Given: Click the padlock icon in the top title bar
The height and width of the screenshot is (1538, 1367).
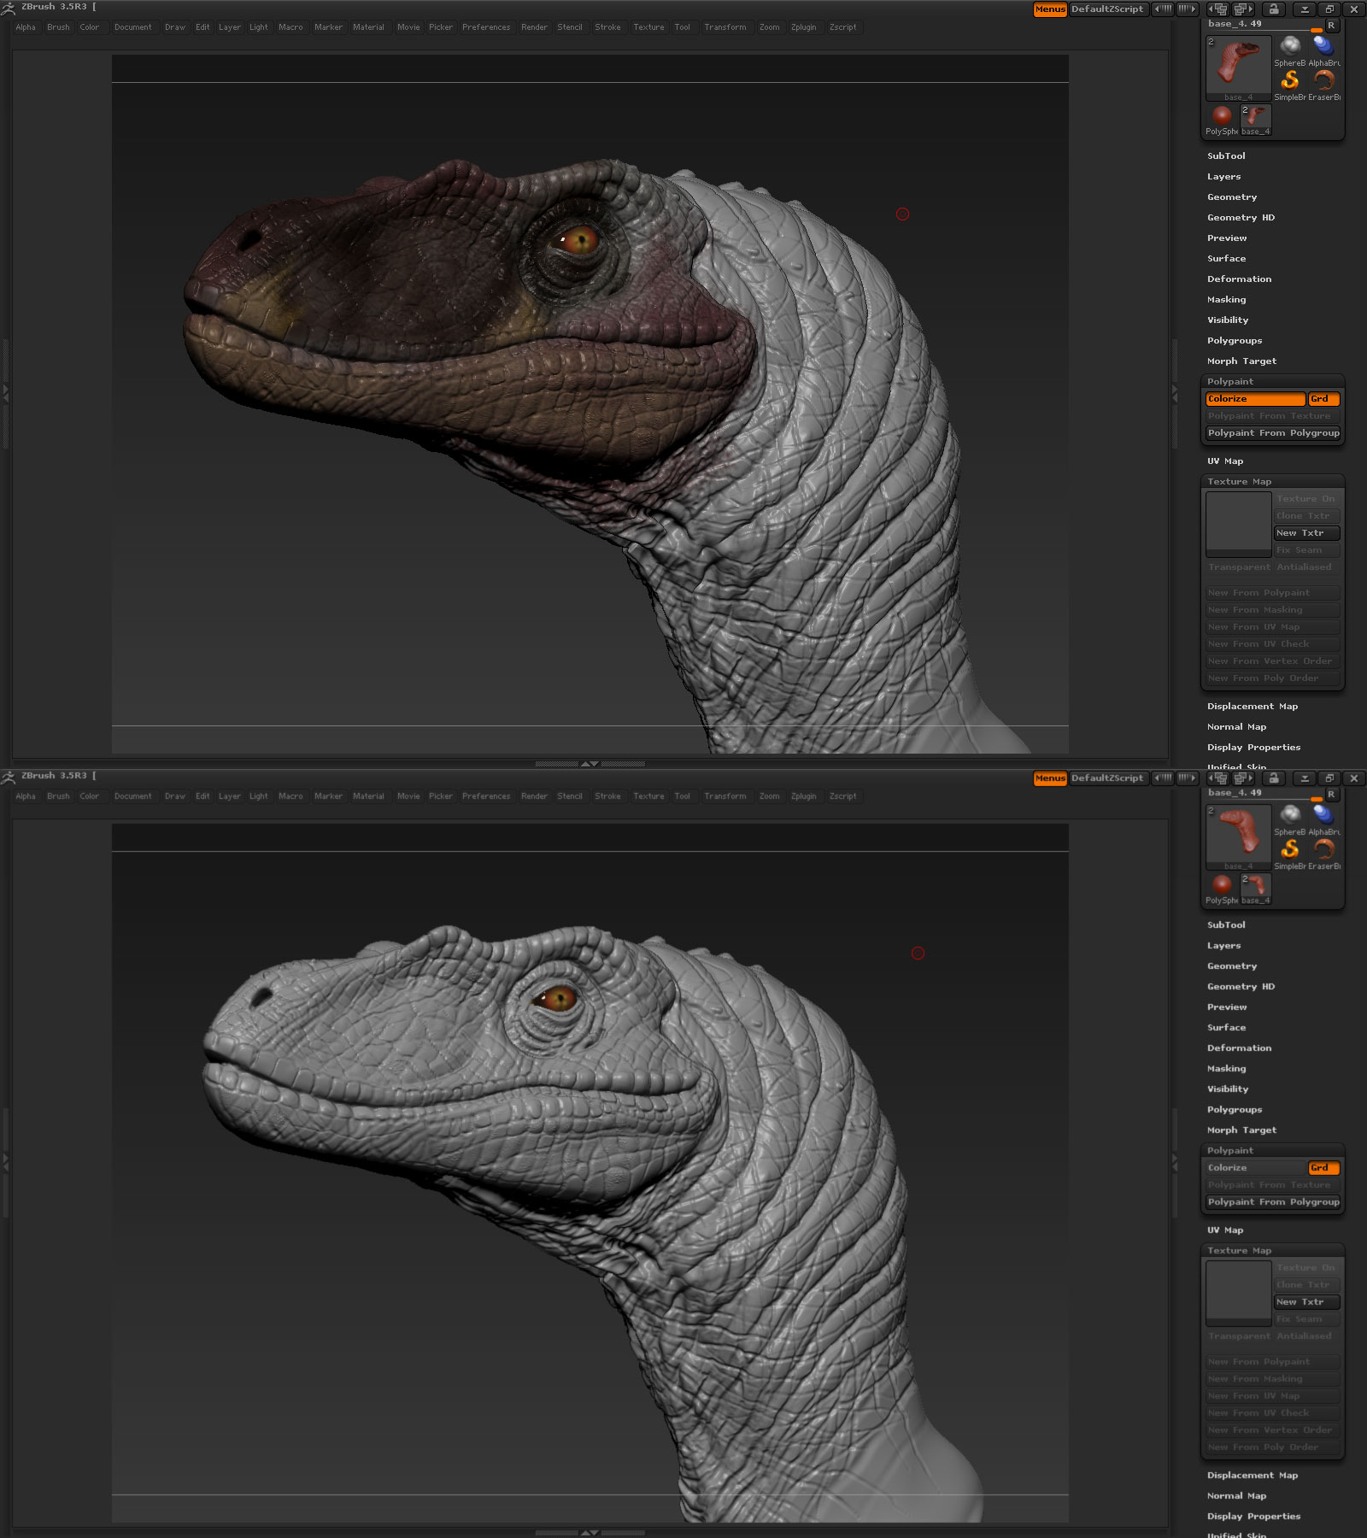Looking at the screenshot, I should pyautogui.click(x=1273, y=9).
